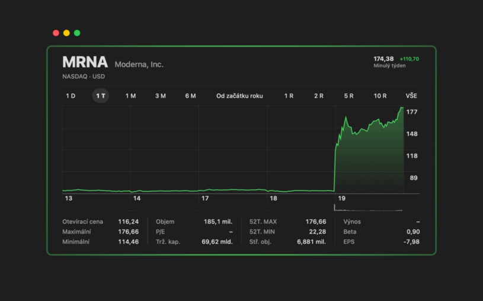The height and width of the screenshot is (301, 483).
Task: Click the P/E label
Action: [160, 232]
